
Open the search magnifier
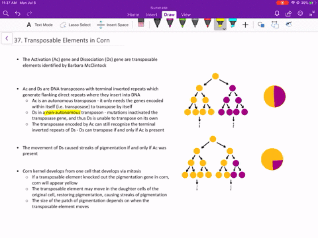(x=6, y=14)
